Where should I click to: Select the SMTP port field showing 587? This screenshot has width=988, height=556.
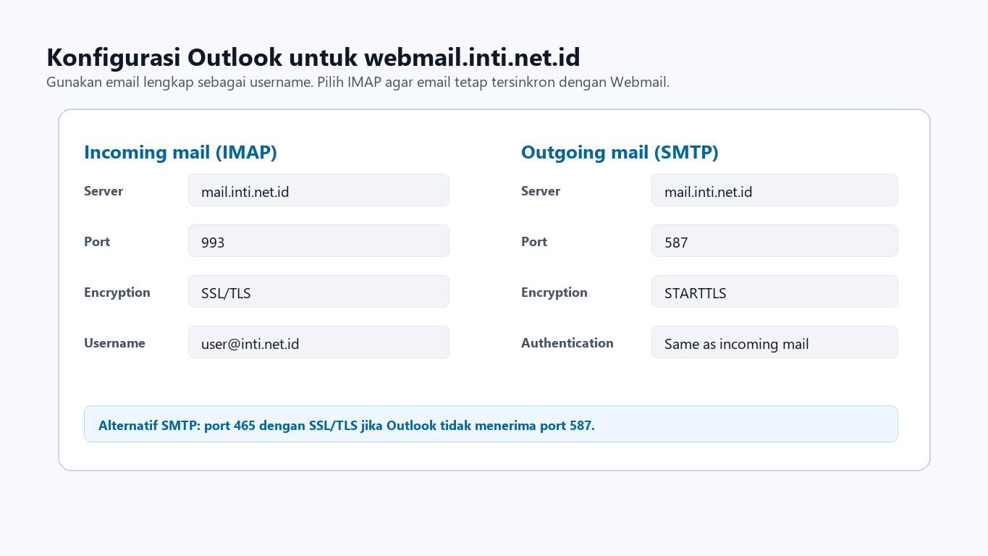pyautogui.click(x=774, y=241)
